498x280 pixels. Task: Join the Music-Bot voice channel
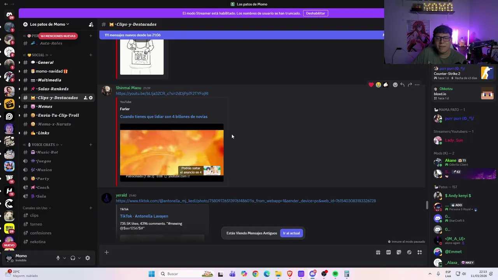pos(58,152)
